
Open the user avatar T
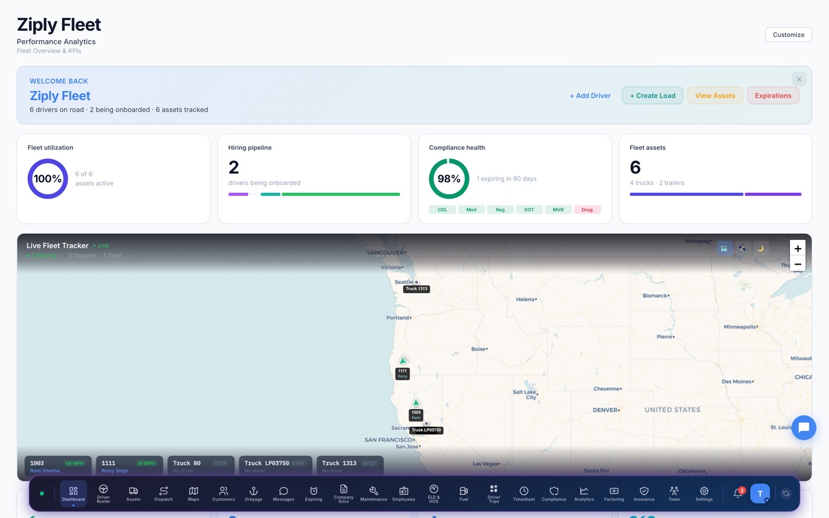pyautogui.click(x=760, y=494)
